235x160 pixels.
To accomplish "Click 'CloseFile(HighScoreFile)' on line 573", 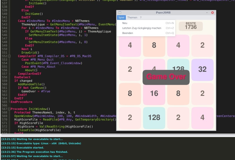I will [39, 130].
